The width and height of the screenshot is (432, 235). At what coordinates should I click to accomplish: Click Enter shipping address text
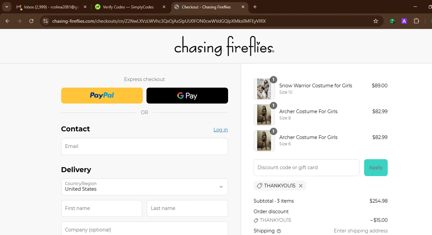coord(361,231)
